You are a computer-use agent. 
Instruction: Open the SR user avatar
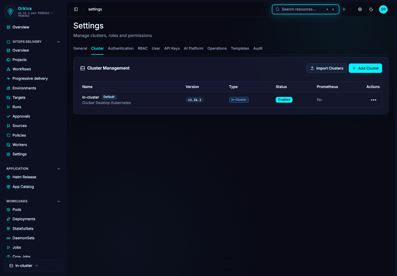pos(383,9)
